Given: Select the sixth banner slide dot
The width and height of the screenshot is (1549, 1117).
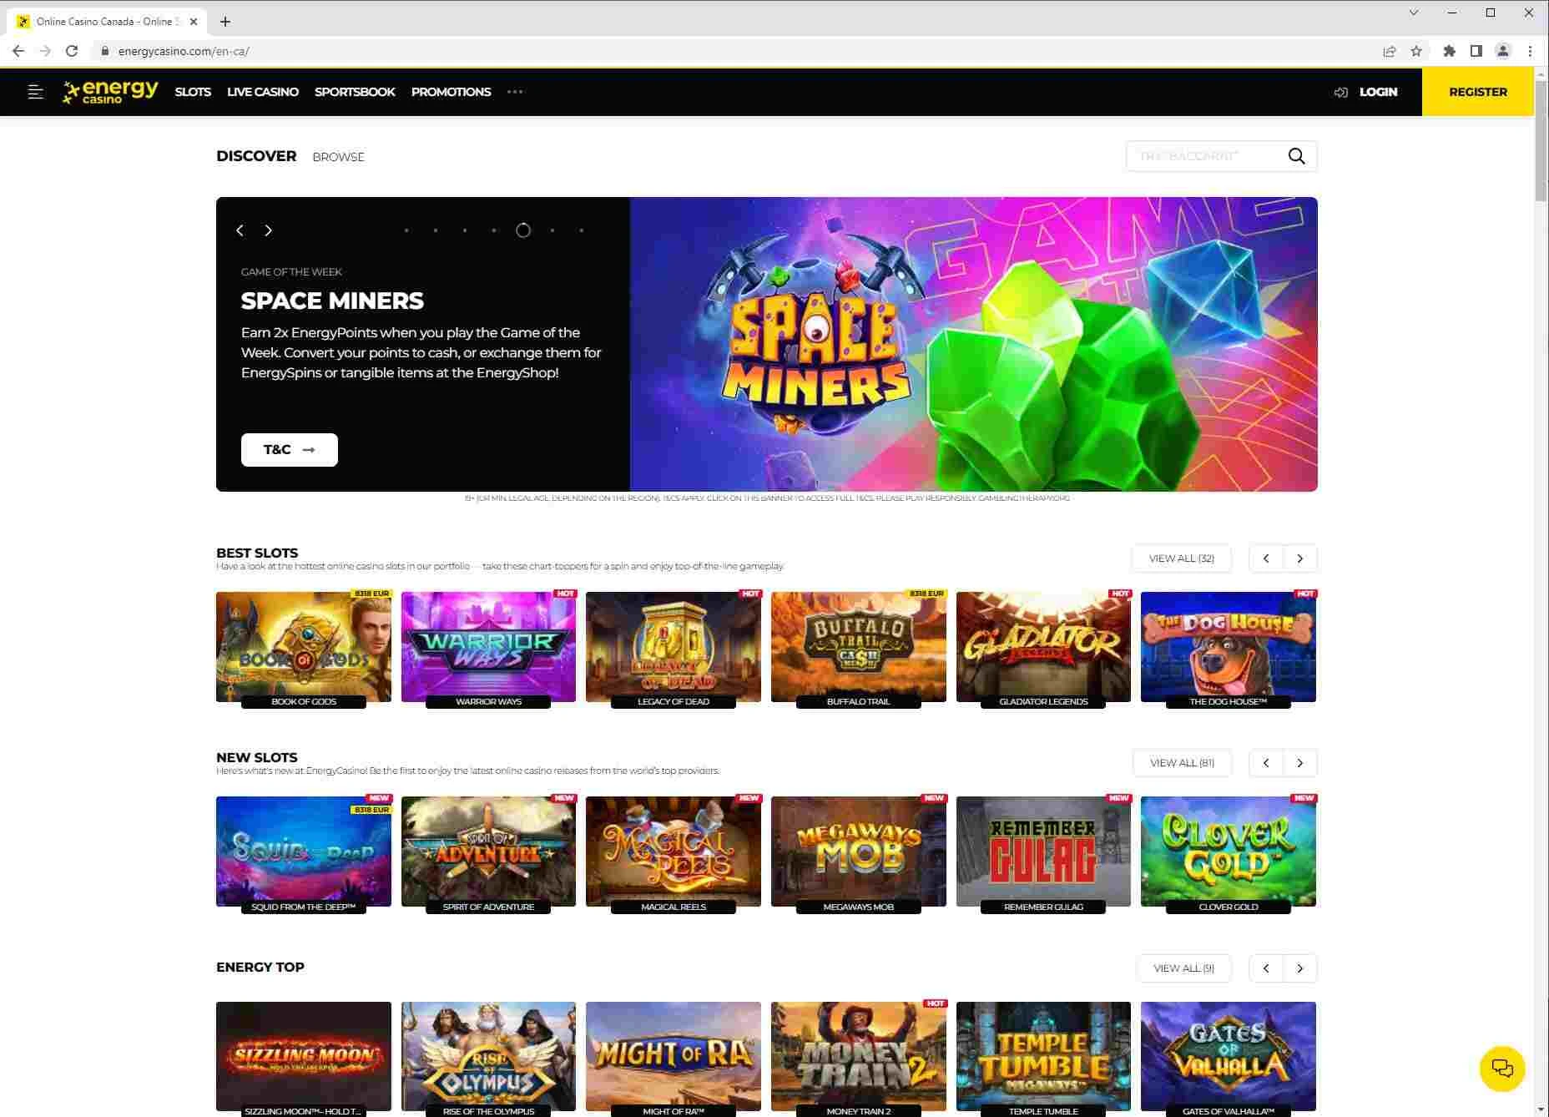Looking at the screenshot, I should click(x=552, y=230).
